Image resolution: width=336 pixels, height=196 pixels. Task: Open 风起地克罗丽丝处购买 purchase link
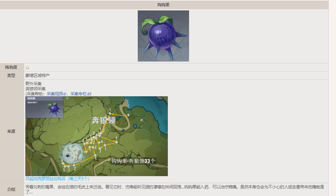[x=57, y=179]
